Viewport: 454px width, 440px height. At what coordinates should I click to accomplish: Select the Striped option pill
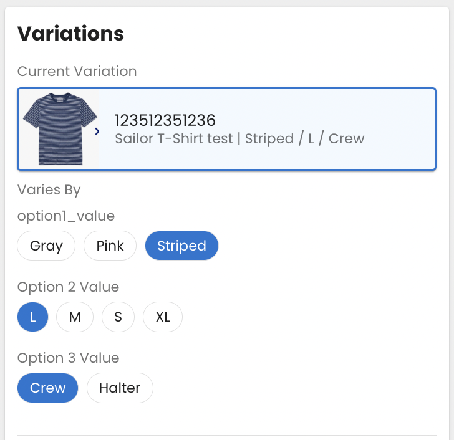point(181,246)
